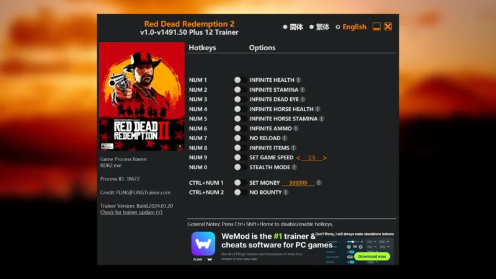Screen dimensions: 496x279
Task: Click Check for trainer update link
Action: [131, 212]
